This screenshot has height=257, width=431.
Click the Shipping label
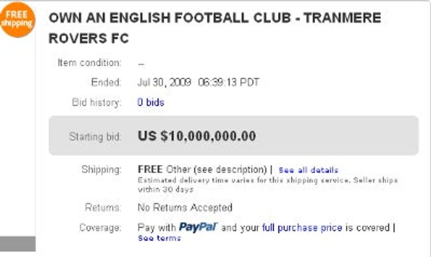click(102, 170)
